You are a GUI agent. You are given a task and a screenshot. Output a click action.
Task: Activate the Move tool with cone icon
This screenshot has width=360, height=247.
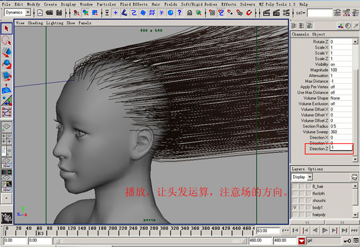6,52
